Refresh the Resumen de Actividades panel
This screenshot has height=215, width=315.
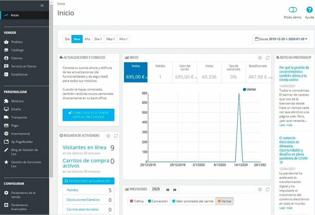pyautogui.click(x=115, y=136)
